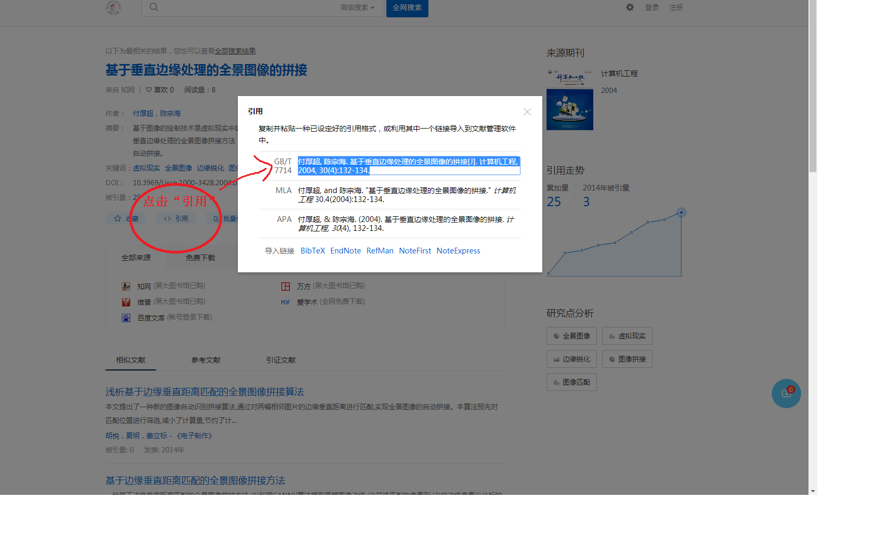Switch to 相似文献 tab

(131, 360)
